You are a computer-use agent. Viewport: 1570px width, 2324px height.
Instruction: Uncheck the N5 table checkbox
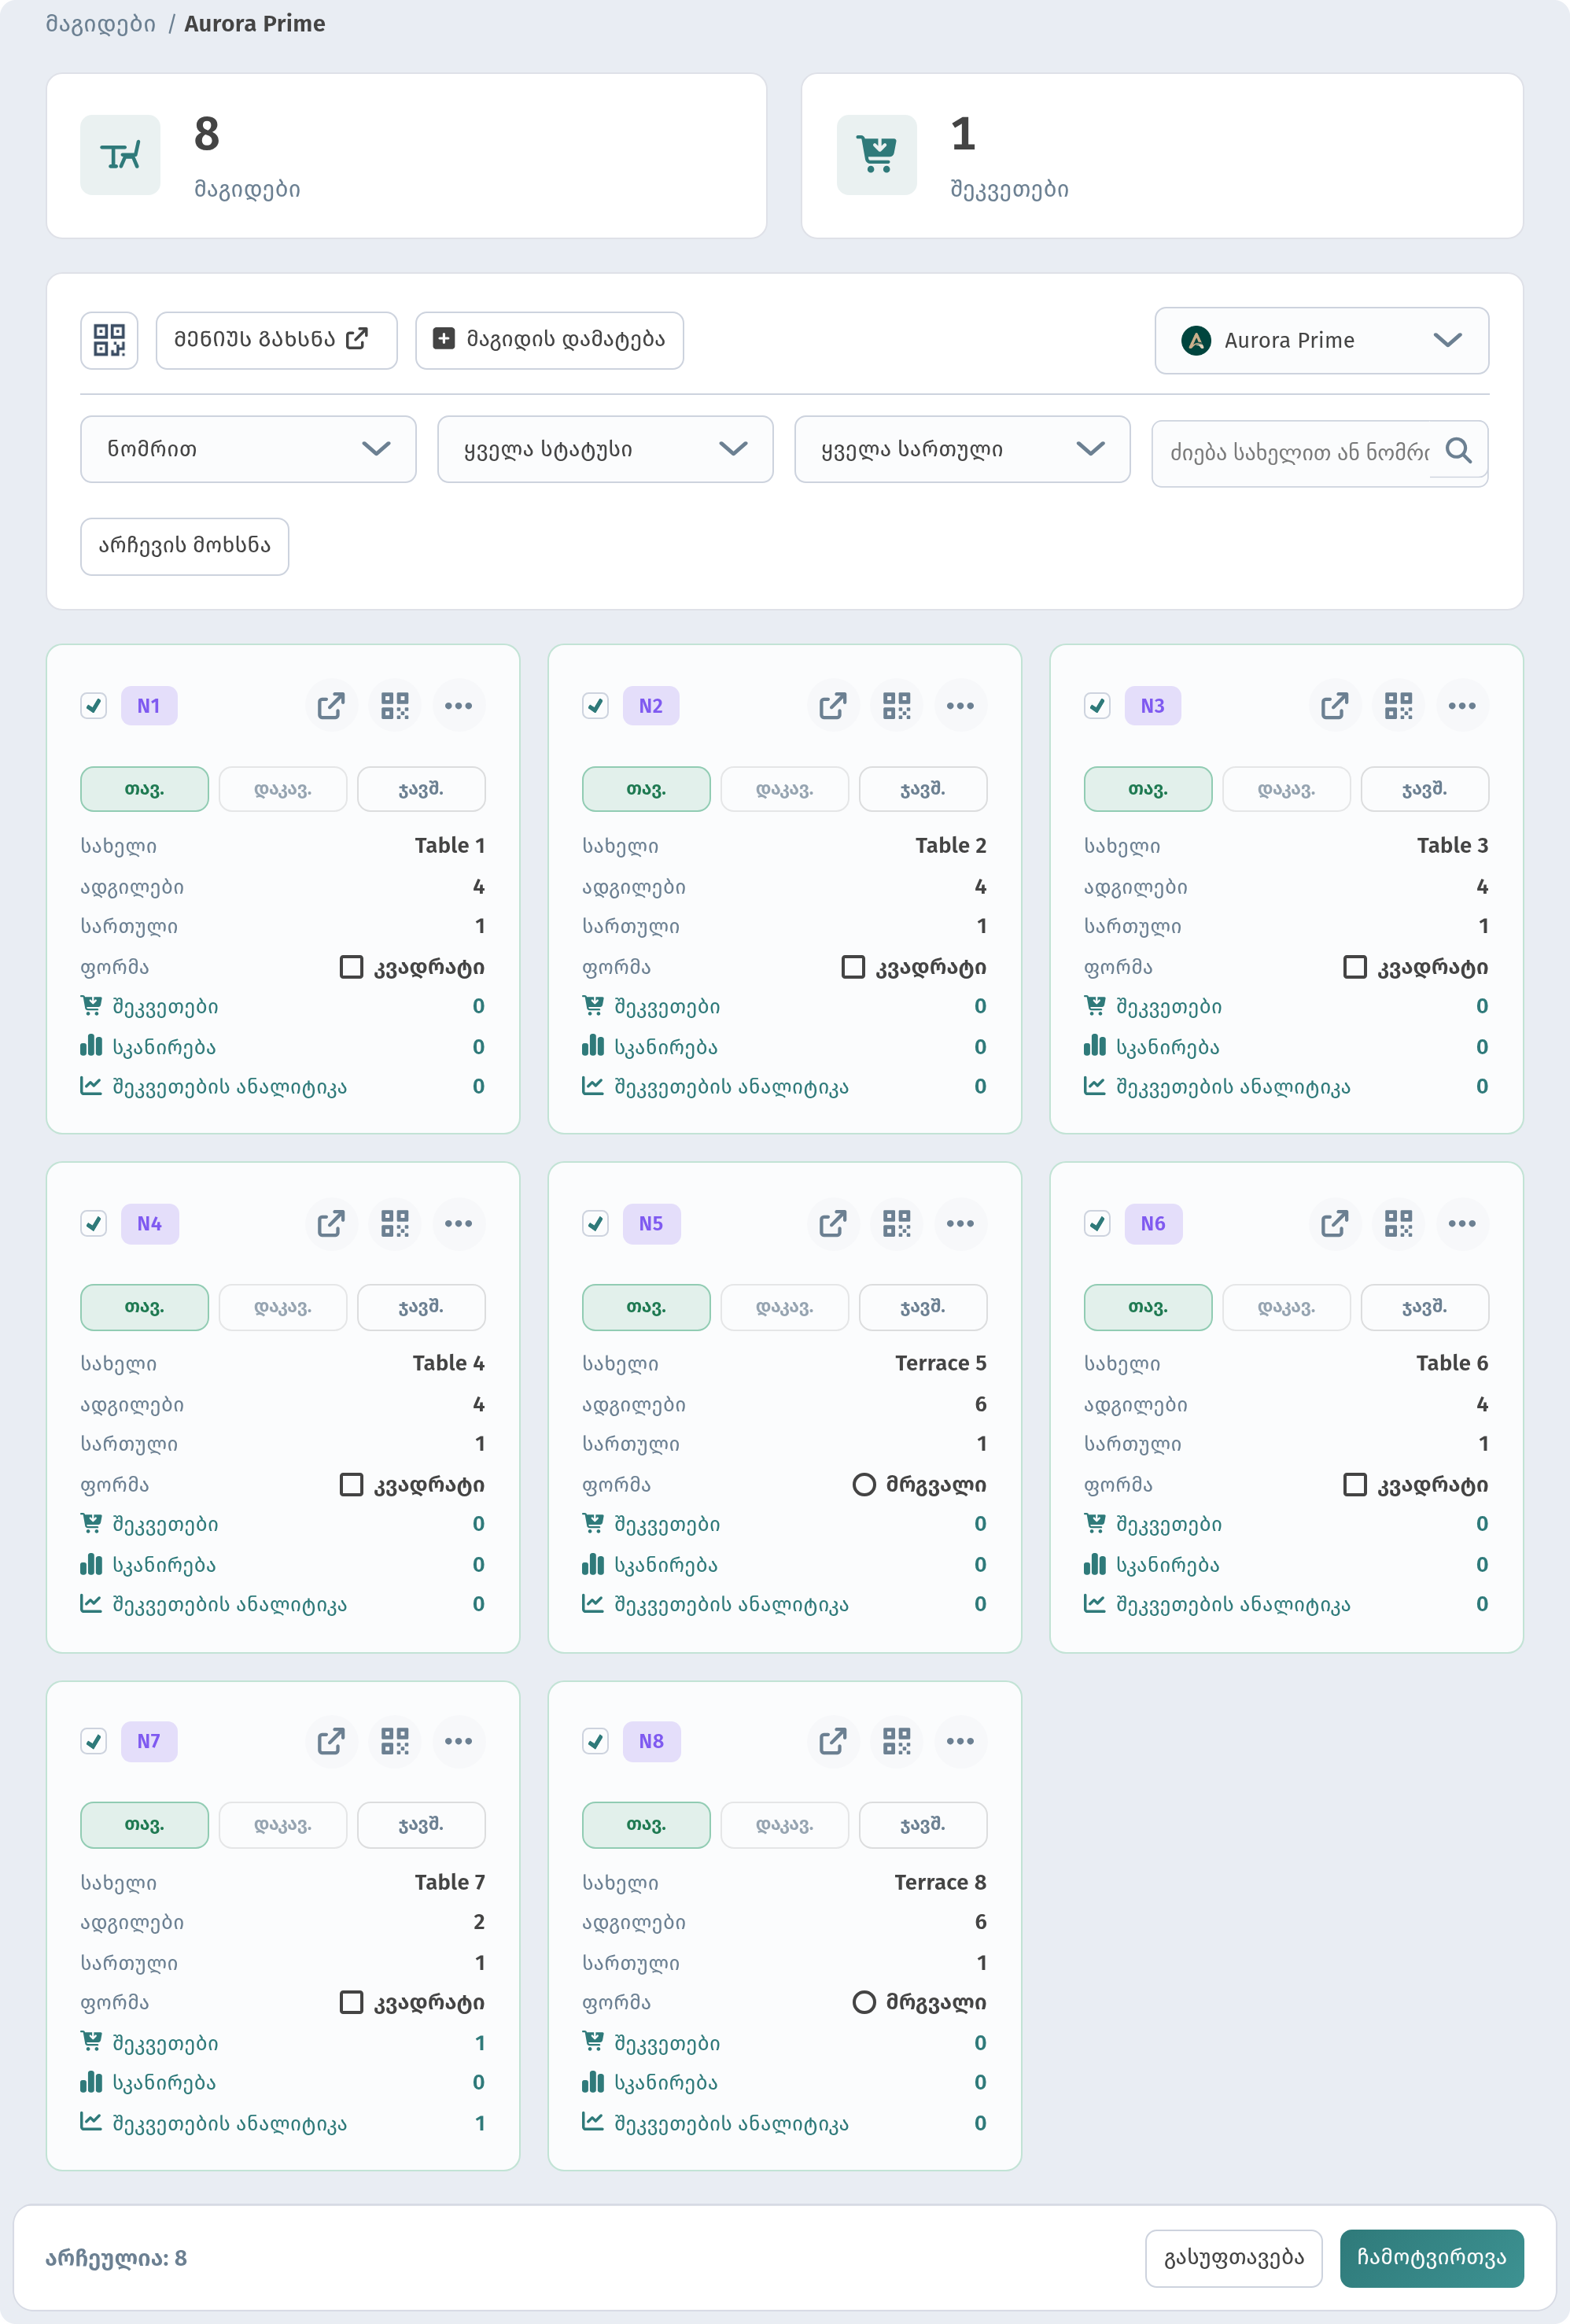click(x=596, y=1224)
